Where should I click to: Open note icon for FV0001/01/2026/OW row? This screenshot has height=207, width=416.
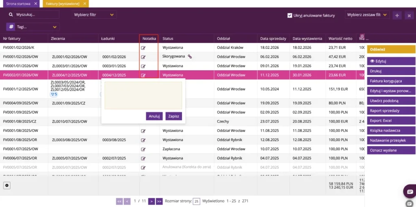[x=143, y=66]
